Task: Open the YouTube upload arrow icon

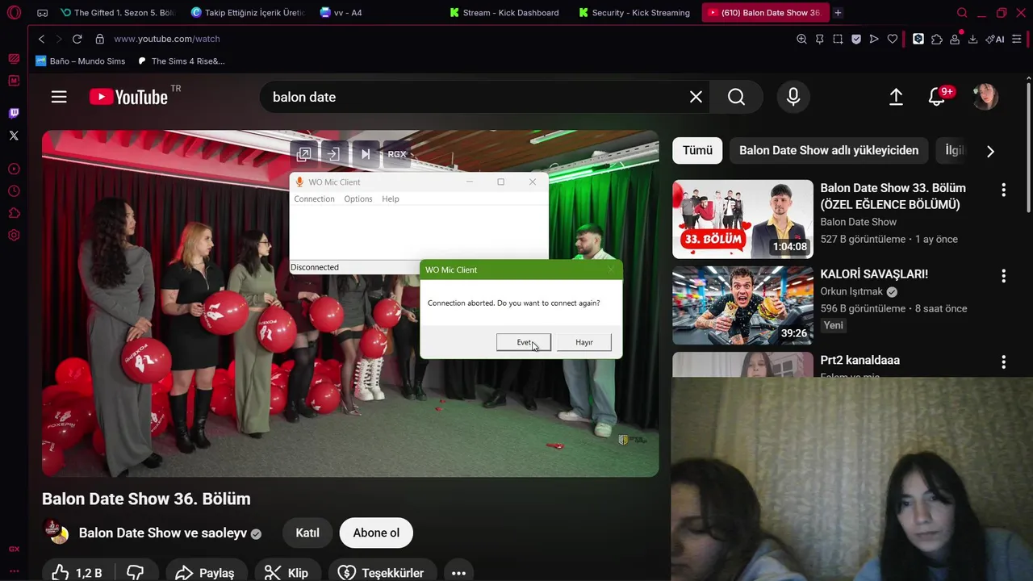Action: (896, 97)
